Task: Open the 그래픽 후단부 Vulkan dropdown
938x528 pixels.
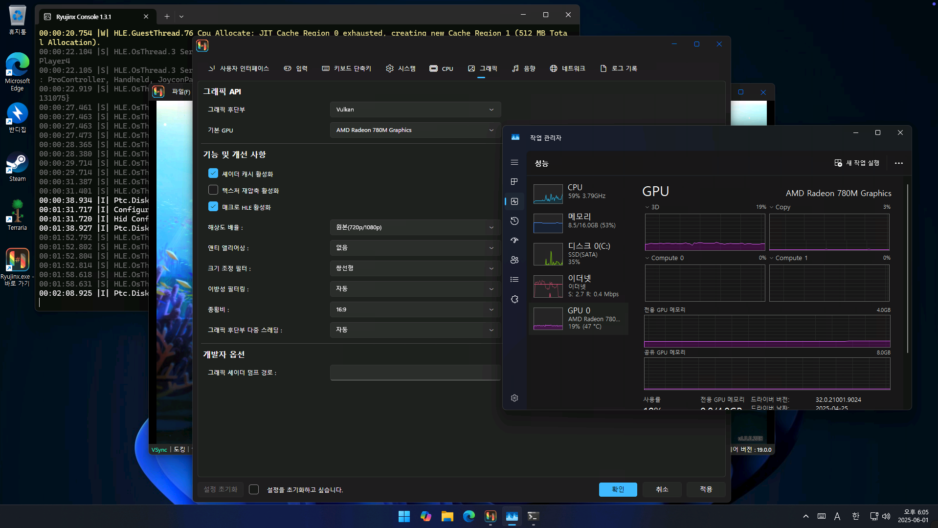Action: click(415, 110)
